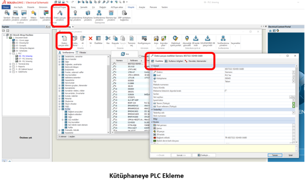Image resolution: width=305 pixels, height=183 pixels.
Task: Open the Elektrical Projesi ribbon tab
Action: pos(60,7)
